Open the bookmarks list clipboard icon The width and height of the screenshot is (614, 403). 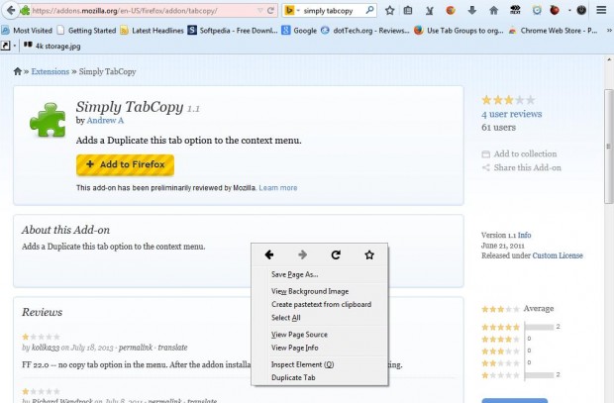tap(408, 11)
